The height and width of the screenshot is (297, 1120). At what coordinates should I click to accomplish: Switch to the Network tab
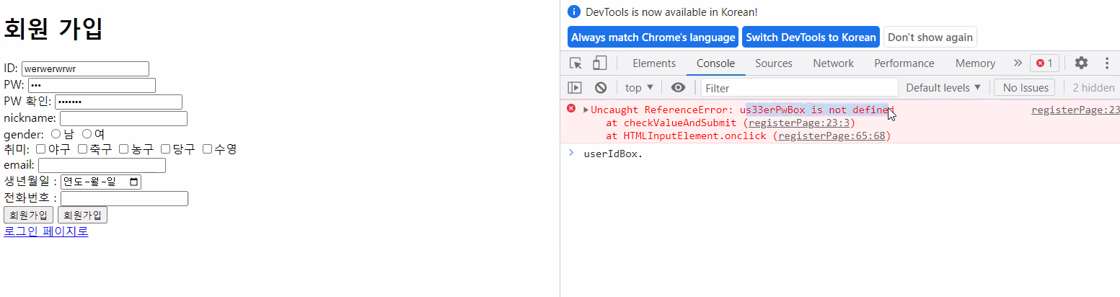(x=833, y=63)
